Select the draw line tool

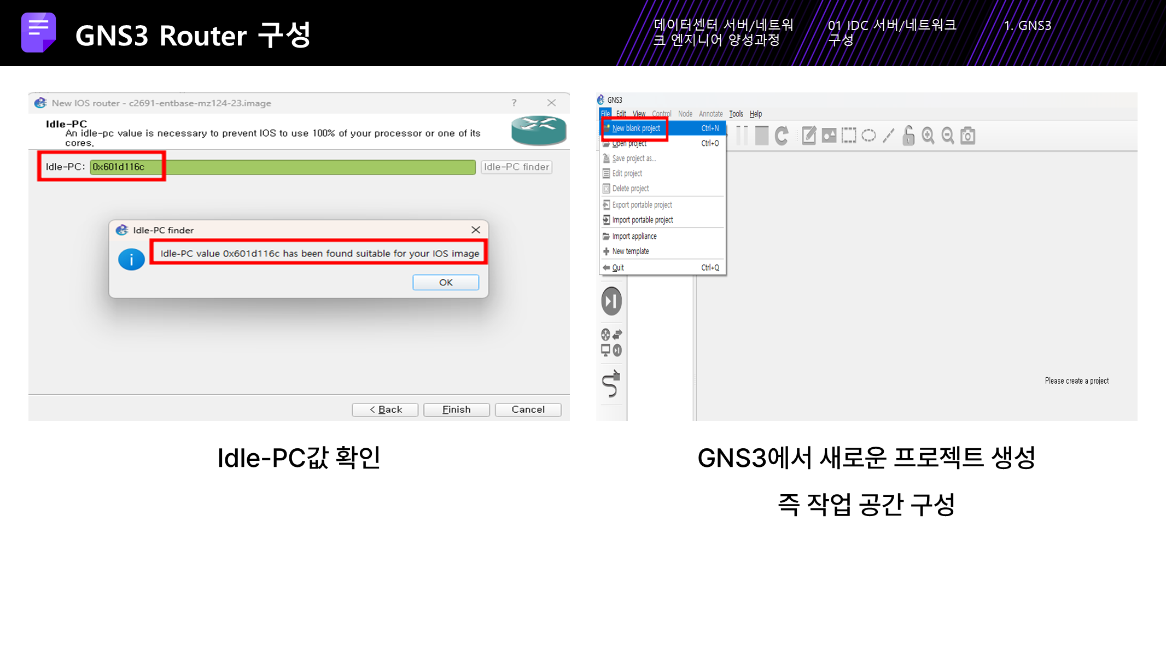click(x=889, y=136)
